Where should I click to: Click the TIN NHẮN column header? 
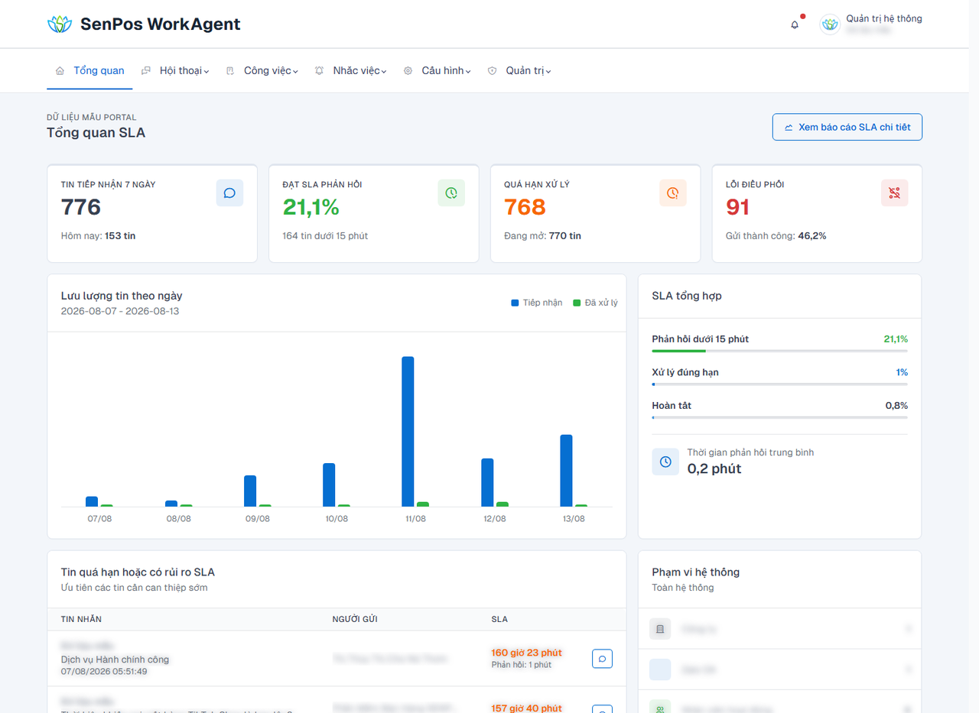pos(81,619)
